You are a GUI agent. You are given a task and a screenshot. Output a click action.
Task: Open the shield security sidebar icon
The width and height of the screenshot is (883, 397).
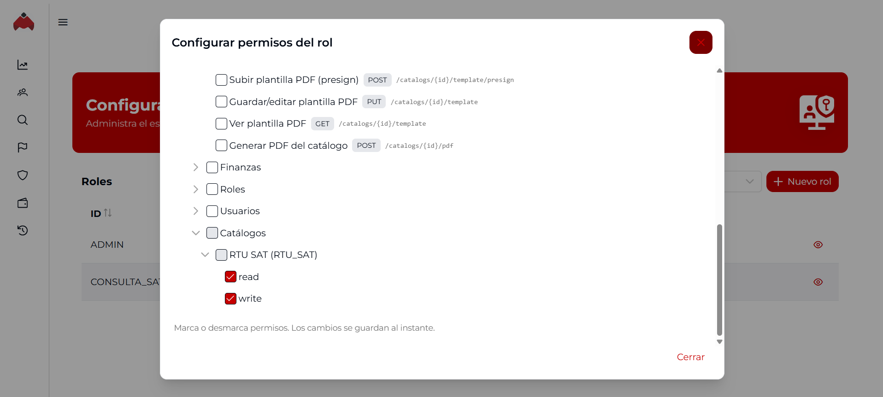[22, 175]
